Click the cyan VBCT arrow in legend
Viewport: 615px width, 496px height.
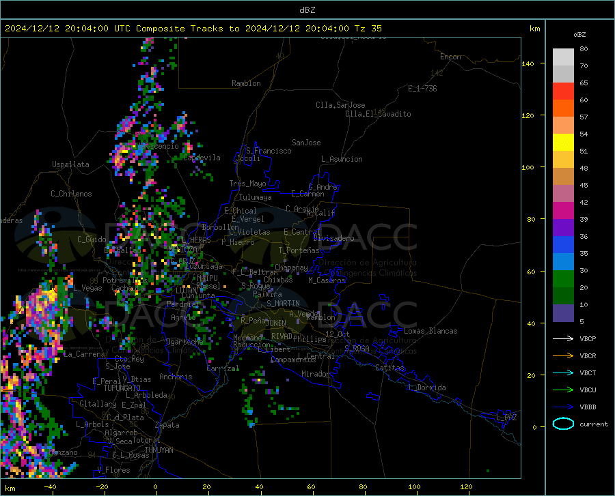pos(563,373)
